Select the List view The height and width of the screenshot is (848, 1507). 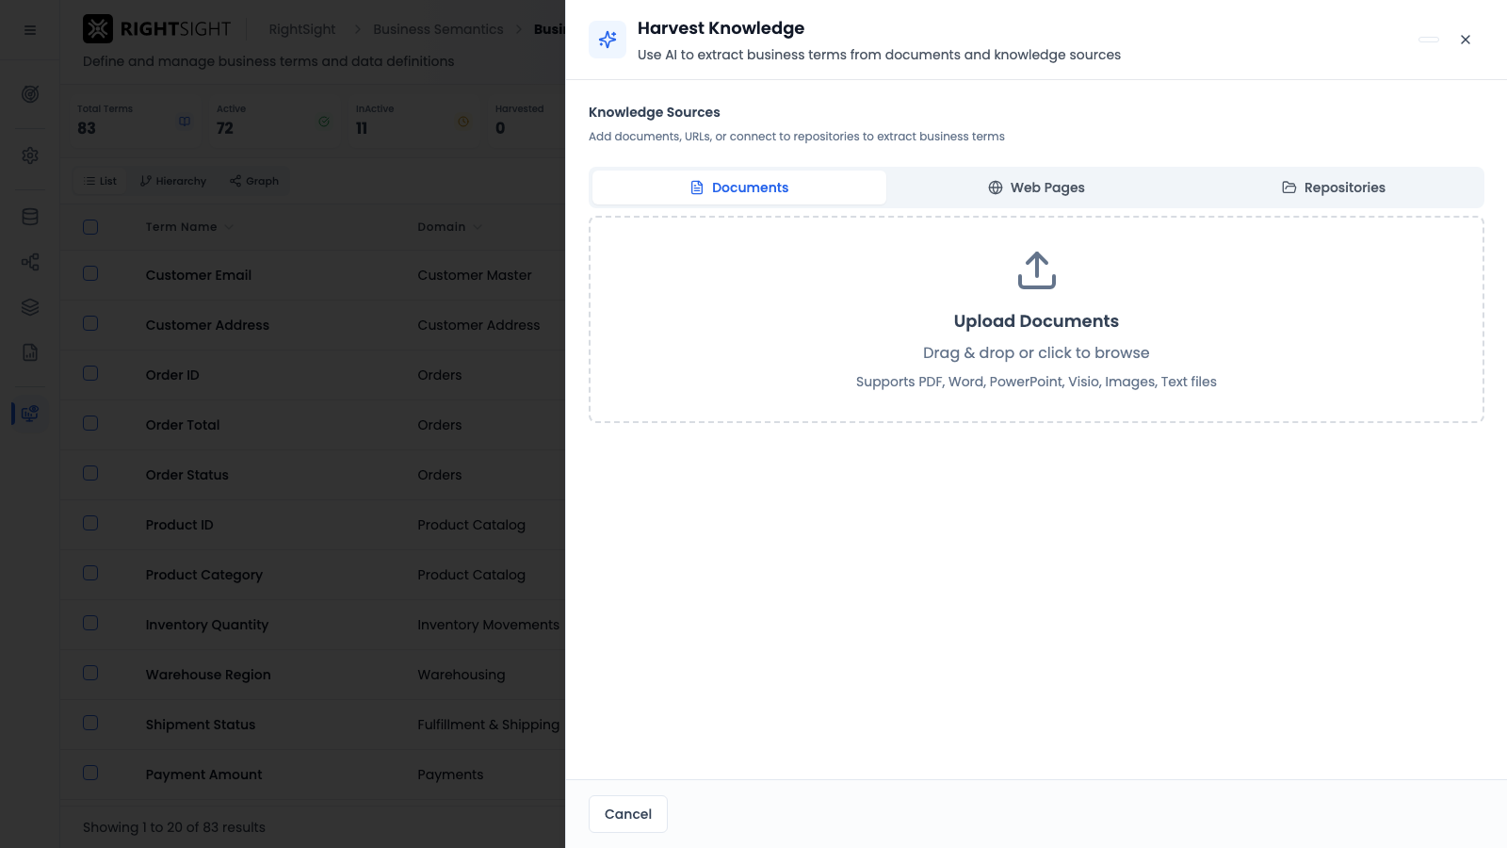click(x=100, y=181)
